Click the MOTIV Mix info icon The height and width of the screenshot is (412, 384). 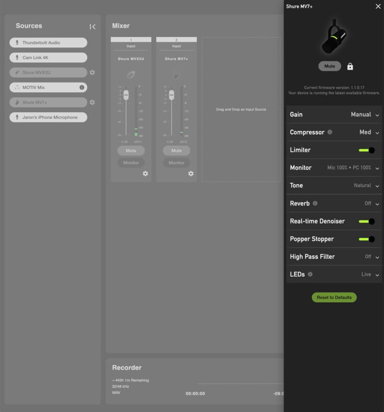(82, 88)
